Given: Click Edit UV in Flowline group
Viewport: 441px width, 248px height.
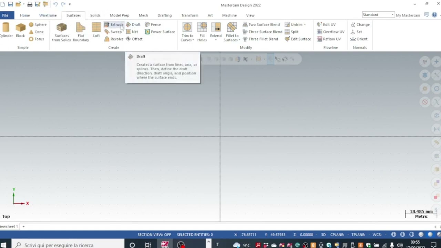Looking at the screenshot, I should [x=326, y=24].
